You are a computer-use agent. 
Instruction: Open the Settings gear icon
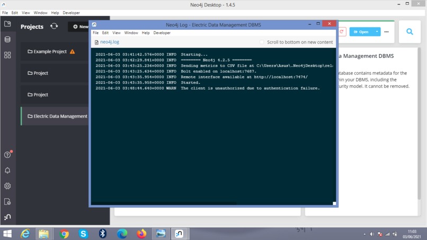coord(7,186)
